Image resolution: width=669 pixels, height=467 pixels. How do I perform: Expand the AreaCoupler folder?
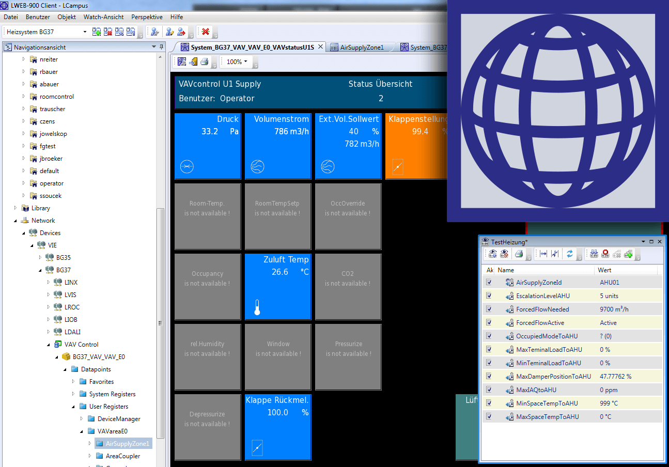[x=89, y=456]
